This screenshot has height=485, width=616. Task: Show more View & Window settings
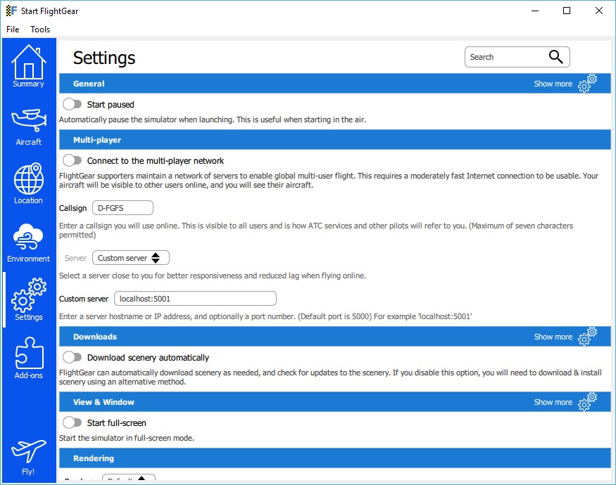tap(553, 402)
